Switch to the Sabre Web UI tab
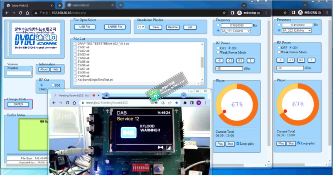The width and height of the screenshot is (334, 176). (29, 5)
